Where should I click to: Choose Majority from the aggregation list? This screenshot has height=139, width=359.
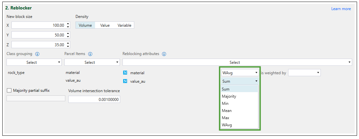click(229, 96)
